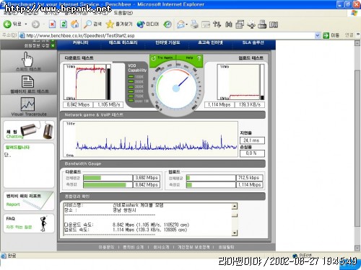Click the page vertical scrollbar thumb
The width and height of the screenshot is (361, 270).
click(x=357, y=148)
